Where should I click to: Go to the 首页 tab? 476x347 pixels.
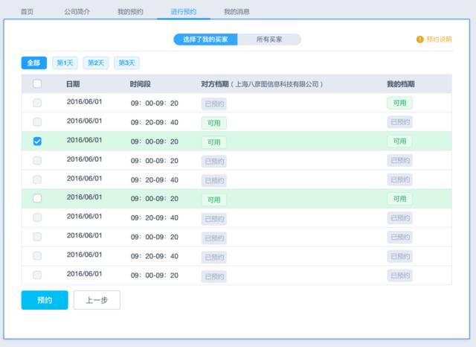(x=27, y=12)
